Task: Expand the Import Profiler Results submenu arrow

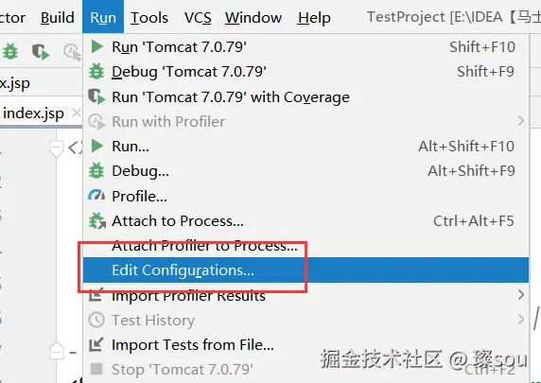Action: 521,295
